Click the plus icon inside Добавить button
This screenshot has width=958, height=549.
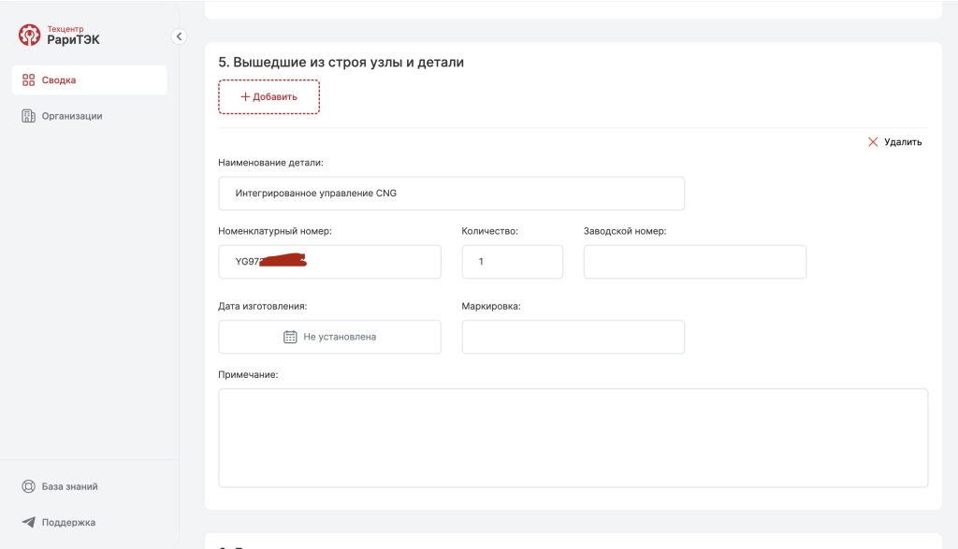[245, 95]
